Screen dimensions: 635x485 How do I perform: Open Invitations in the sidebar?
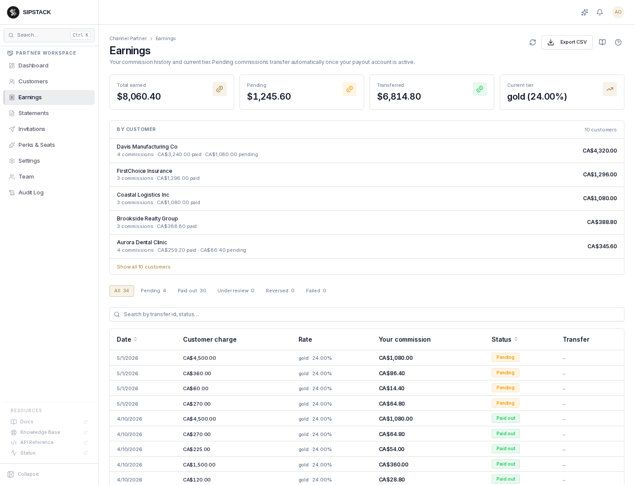49,129
